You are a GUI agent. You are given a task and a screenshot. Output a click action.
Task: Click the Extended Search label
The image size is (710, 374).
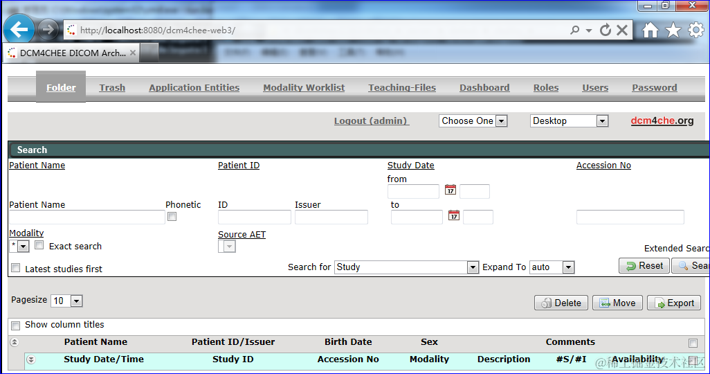pyautogui.click(x=677, y=249)
